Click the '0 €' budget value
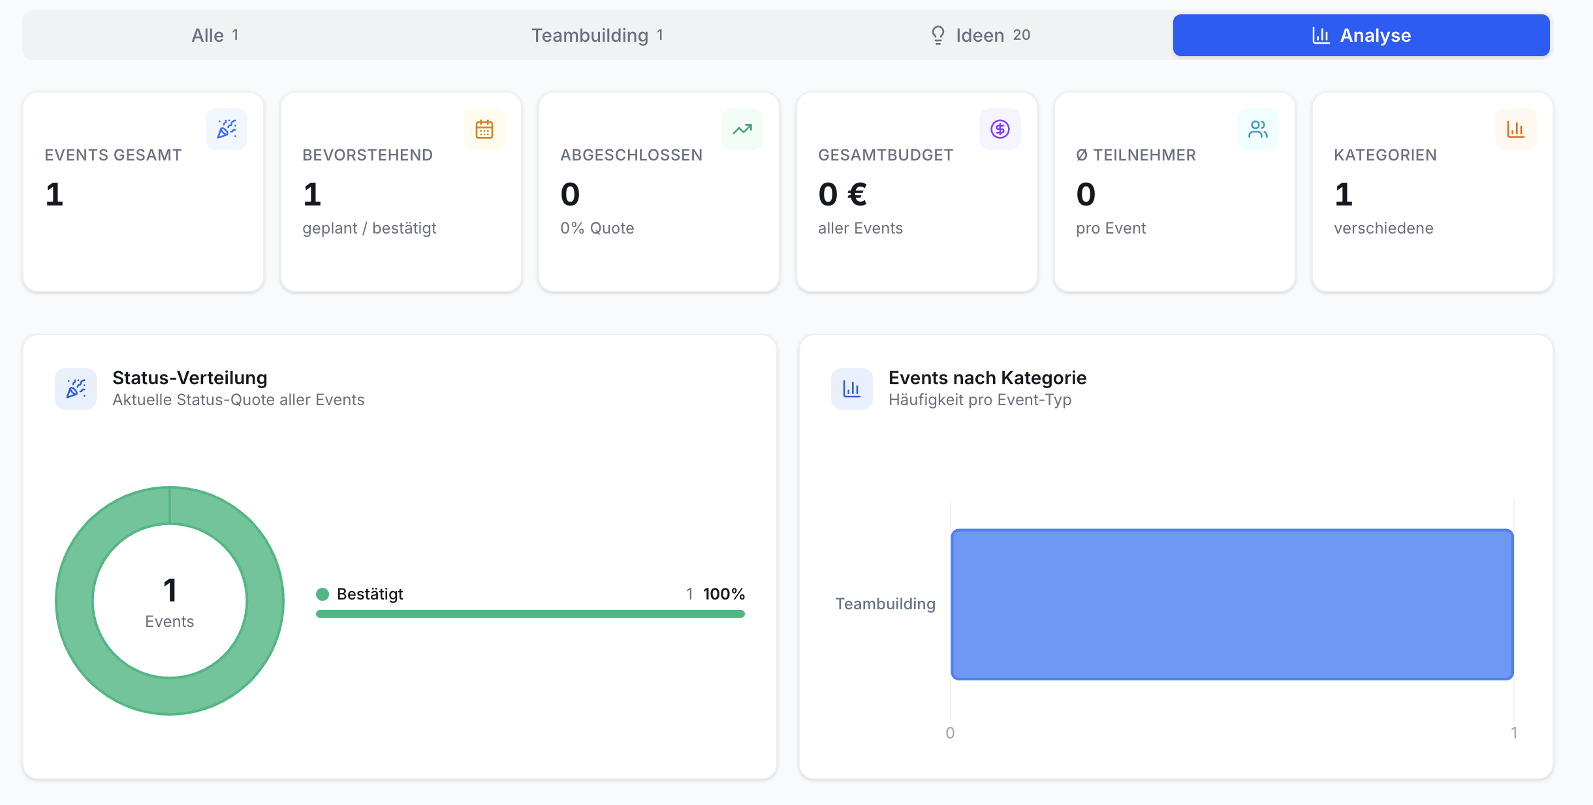 point(843,194)
